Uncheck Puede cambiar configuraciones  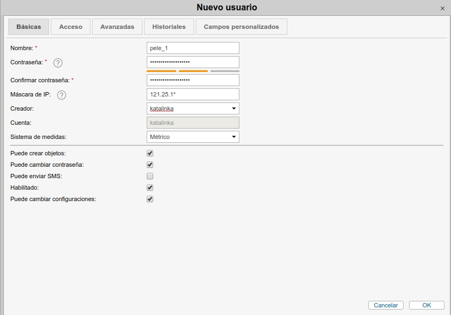(x=150, y=199)
